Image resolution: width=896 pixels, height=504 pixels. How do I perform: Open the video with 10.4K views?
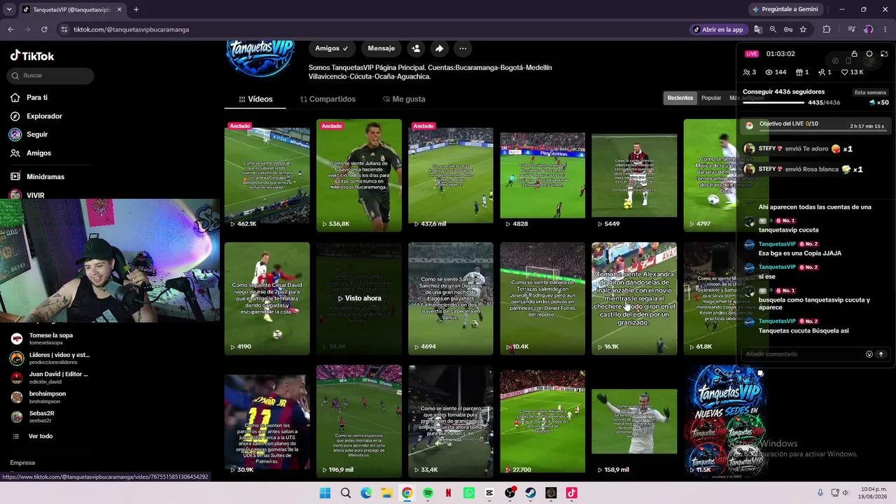[542, 298]
